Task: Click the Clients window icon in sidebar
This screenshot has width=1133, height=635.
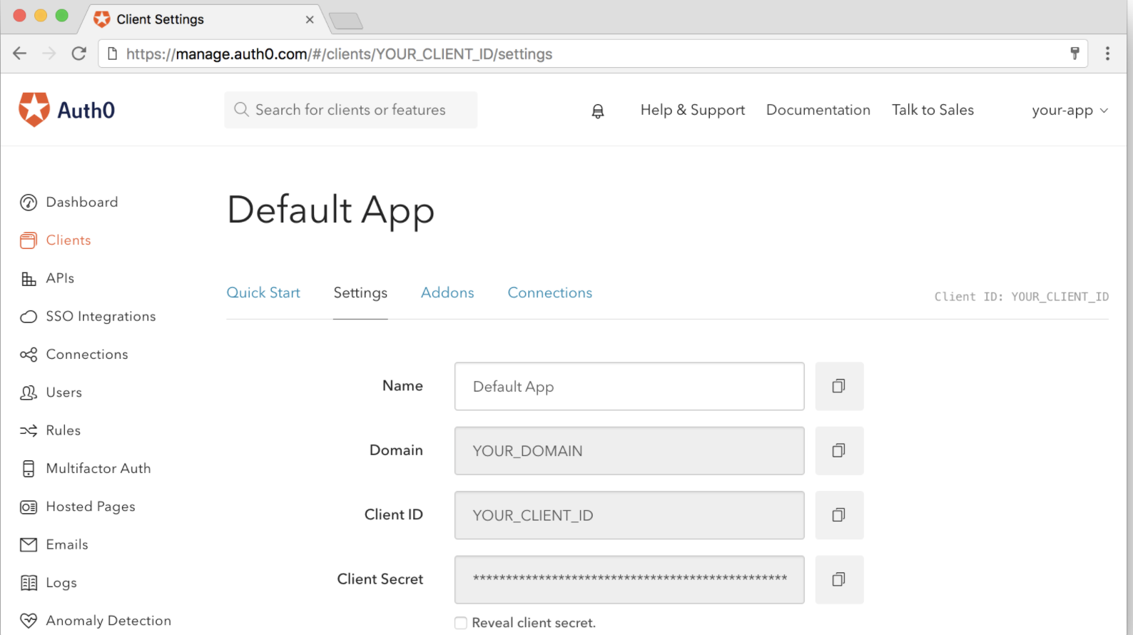Action: pos(29,240)
